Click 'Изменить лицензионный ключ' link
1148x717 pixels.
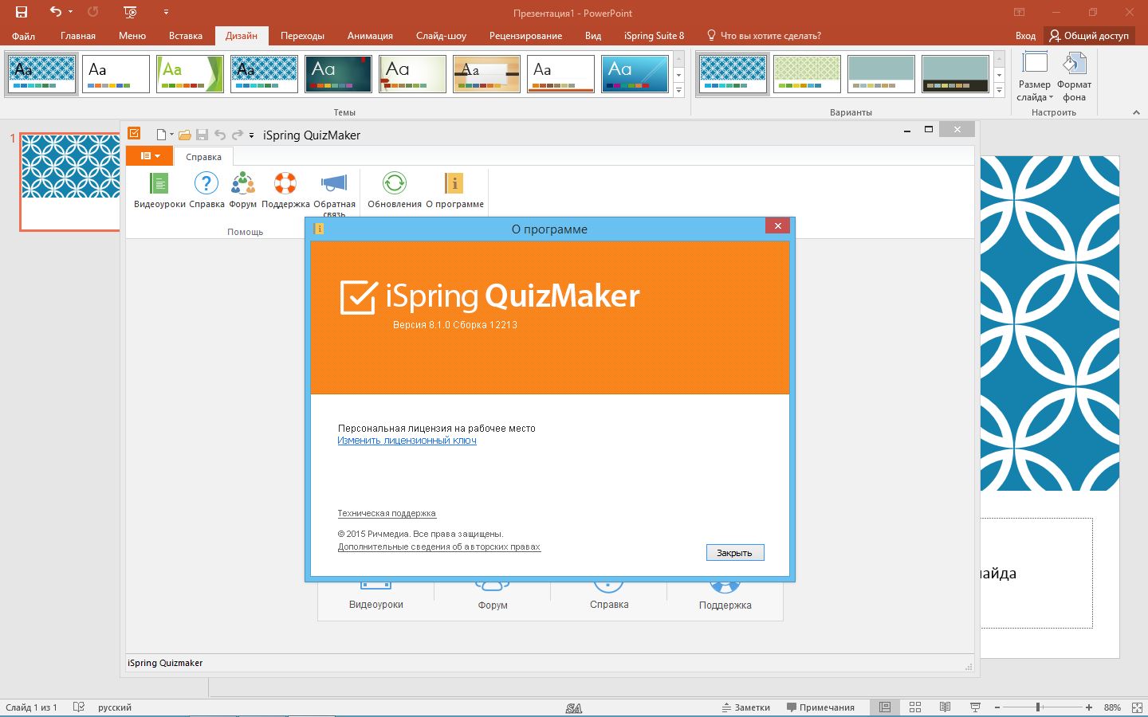click(x=407, y=441)
